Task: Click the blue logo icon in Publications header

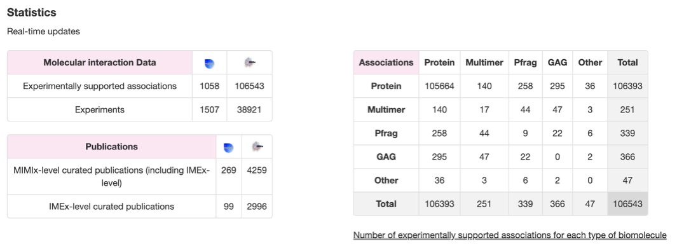Action: coord(228,148)
